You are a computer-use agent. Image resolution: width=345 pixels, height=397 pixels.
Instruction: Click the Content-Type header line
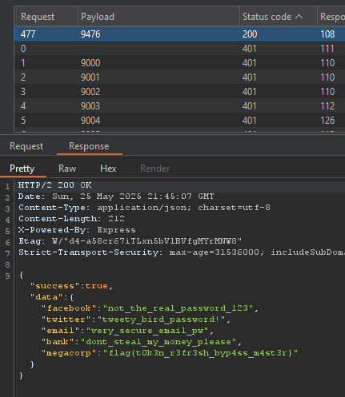[x=144, y=208]
